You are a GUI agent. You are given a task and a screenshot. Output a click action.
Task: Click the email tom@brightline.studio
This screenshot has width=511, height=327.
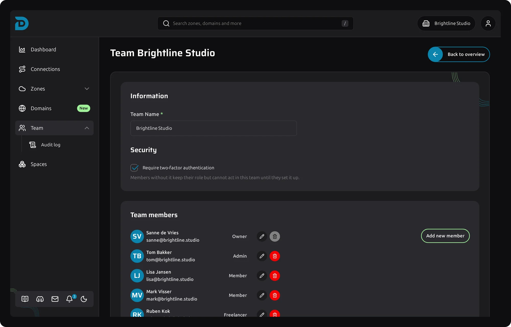(x=171, y=260)
